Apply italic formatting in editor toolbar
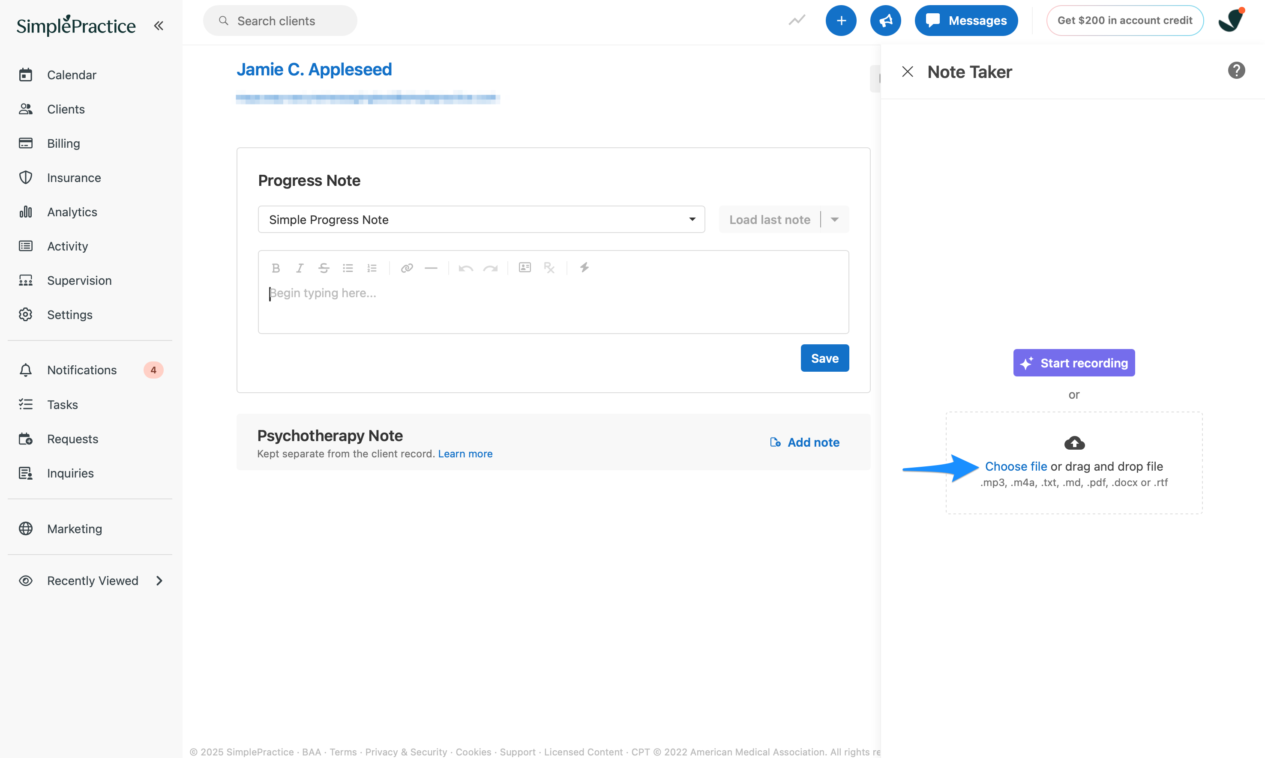The width and height of the screenshot is (1265, 758). [300, 268]
